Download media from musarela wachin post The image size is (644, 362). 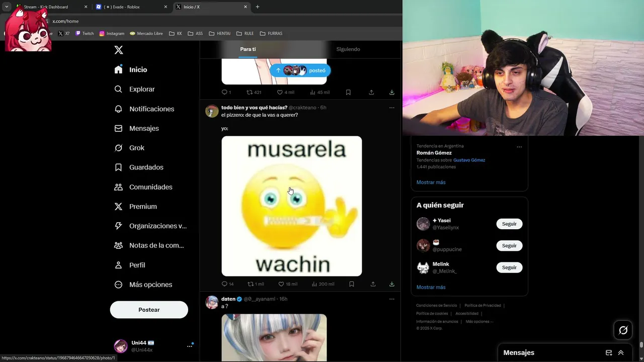391,284
